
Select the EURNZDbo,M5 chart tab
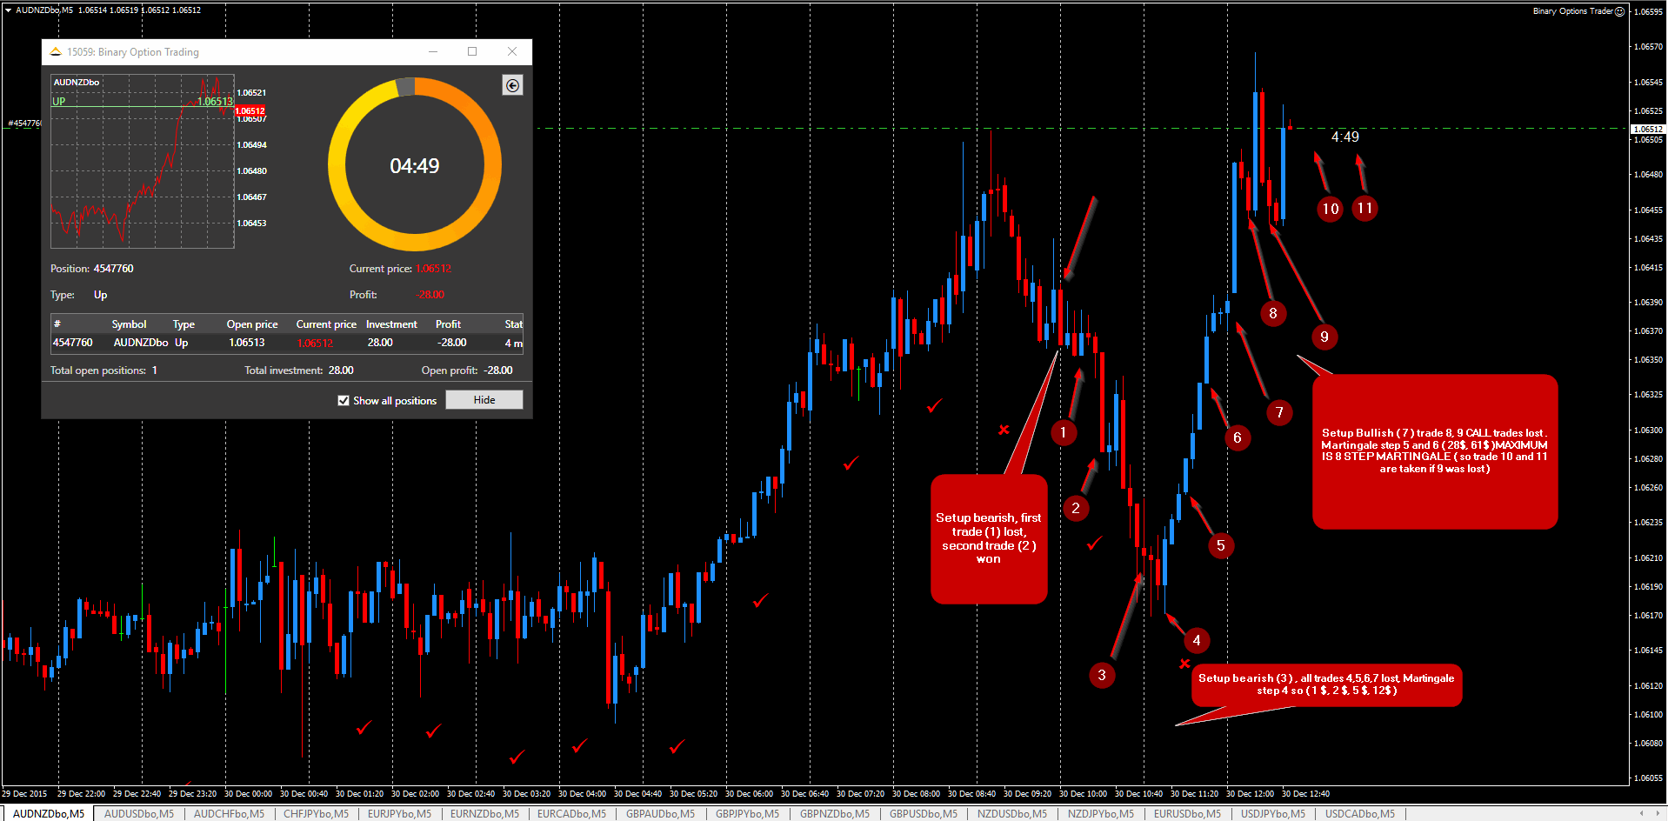[484, 814]
